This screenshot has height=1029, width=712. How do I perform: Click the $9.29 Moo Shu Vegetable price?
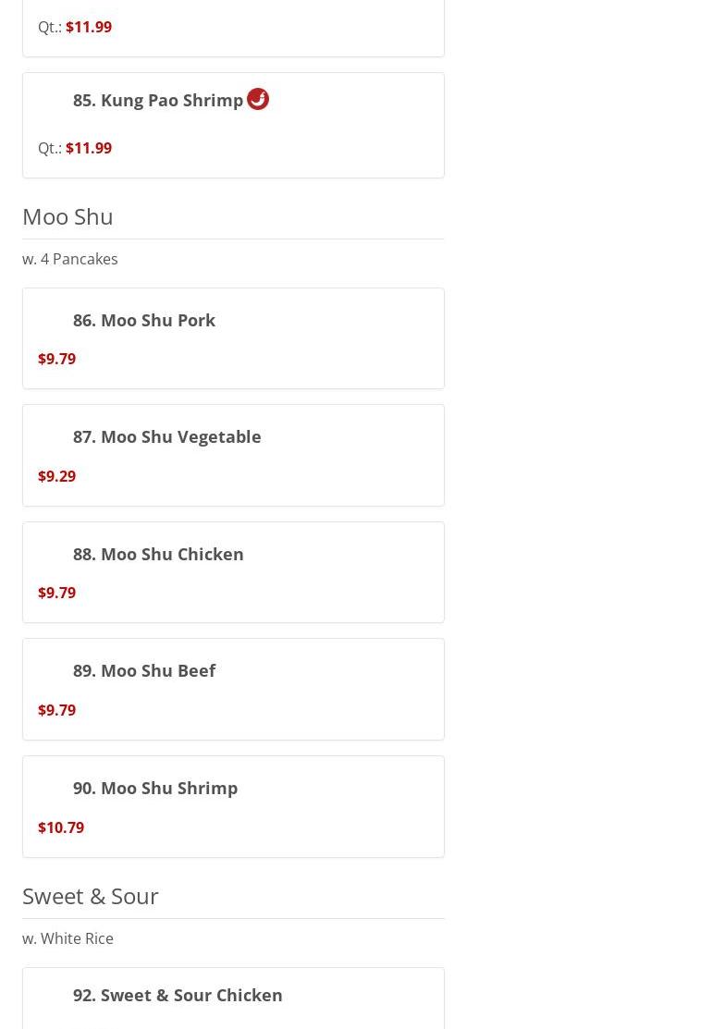click(57, 476)
